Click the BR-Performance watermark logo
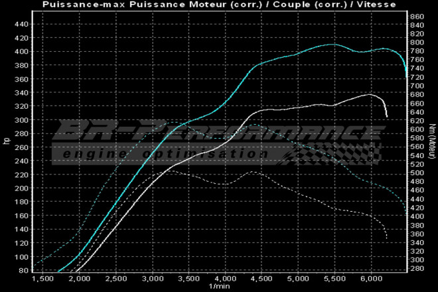Screen dimensions: 438x292 [x=212, y=134]
